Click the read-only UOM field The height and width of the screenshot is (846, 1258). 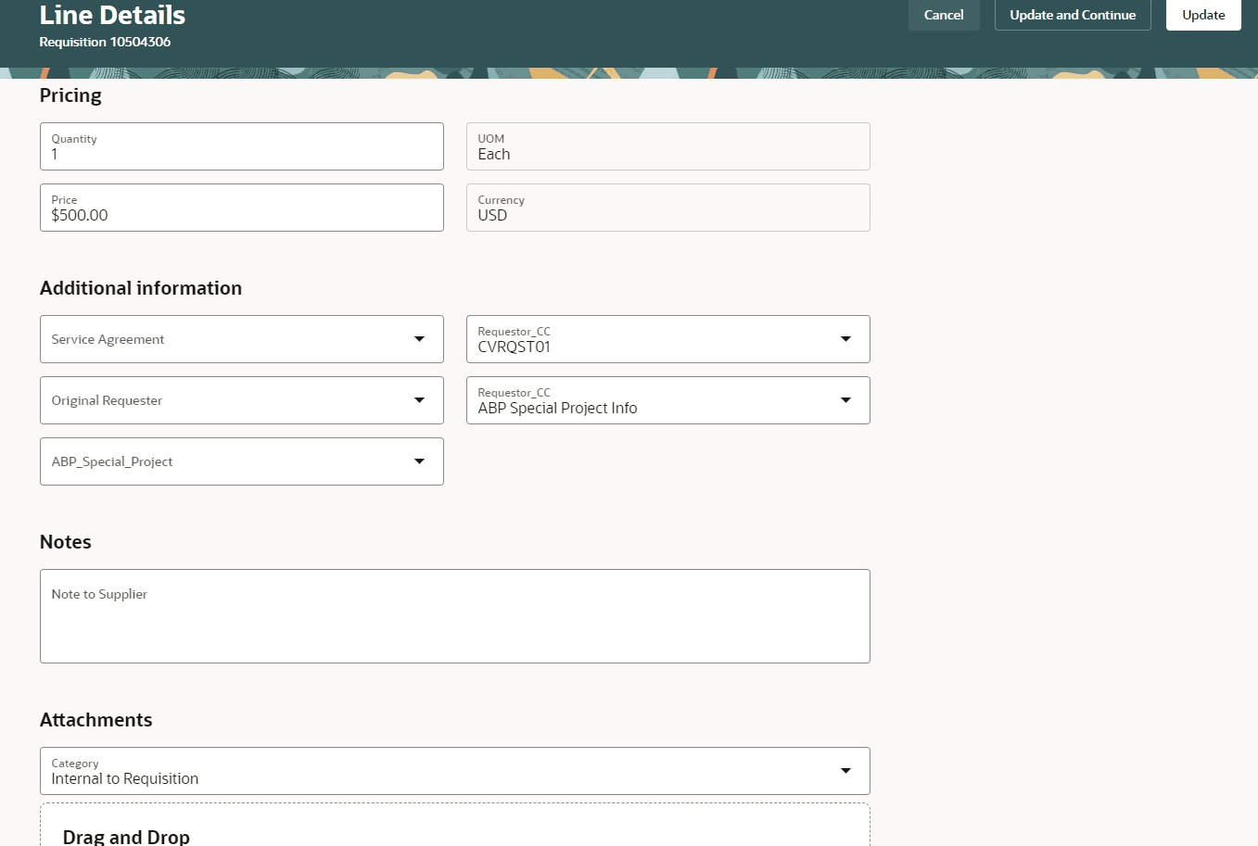[x=668, y=146]
